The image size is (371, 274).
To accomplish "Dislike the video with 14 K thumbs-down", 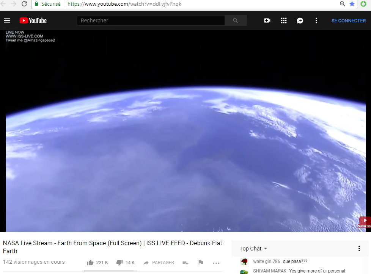I will click(126, 262).
